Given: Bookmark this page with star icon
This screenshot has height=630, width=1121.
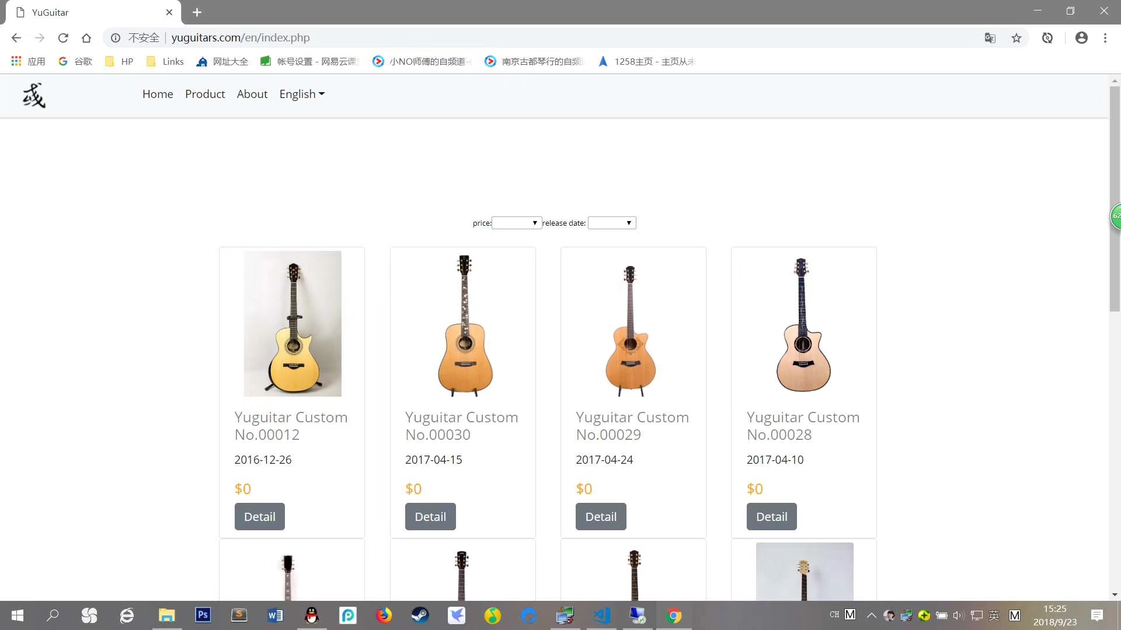Looking at the screenshot, I should (x=1016, y=38).
